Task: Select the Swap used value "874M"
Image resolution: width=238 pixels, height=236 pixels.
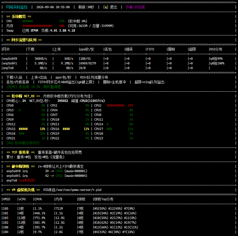Action: click(x=35, y=31)
